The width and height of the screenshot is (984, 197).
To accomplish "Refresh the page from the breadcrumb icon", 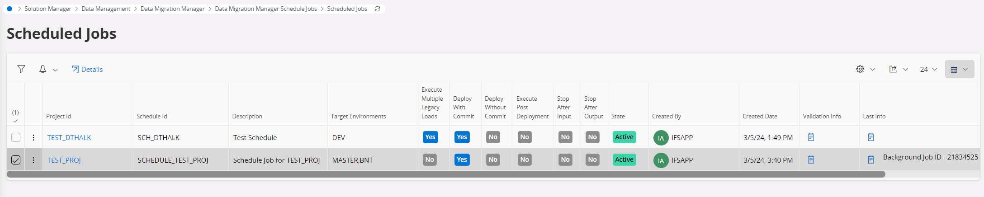I will click(x=377, y=9).
